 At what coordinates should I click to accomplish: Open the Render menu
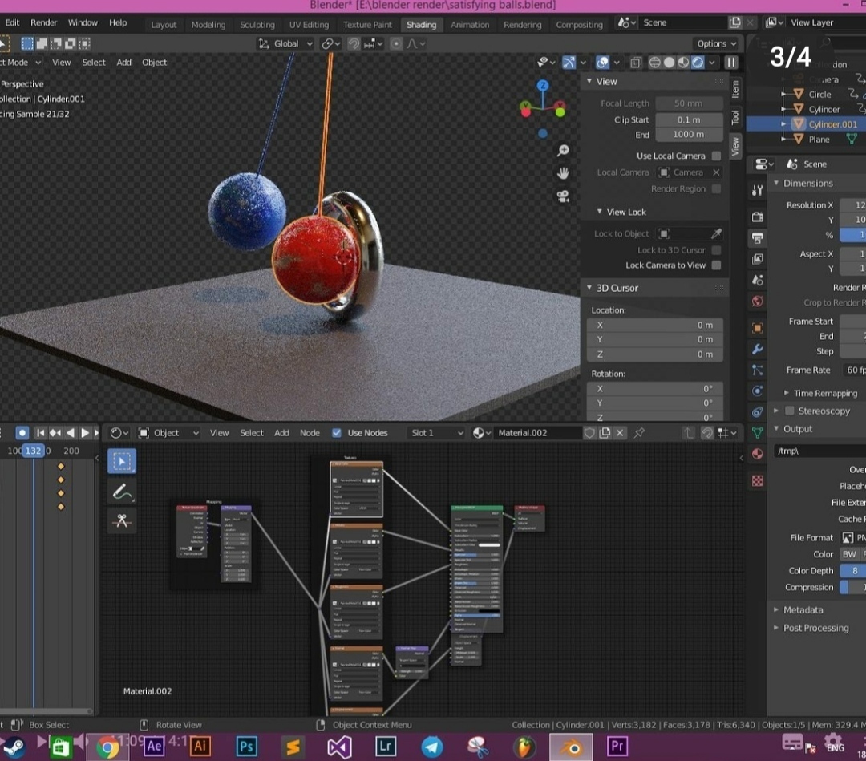click(x=44, y=22)
